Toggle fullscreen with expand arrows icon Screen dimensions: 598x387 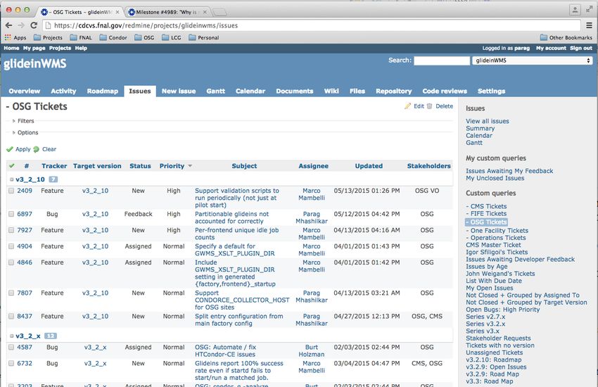[590, 9]
